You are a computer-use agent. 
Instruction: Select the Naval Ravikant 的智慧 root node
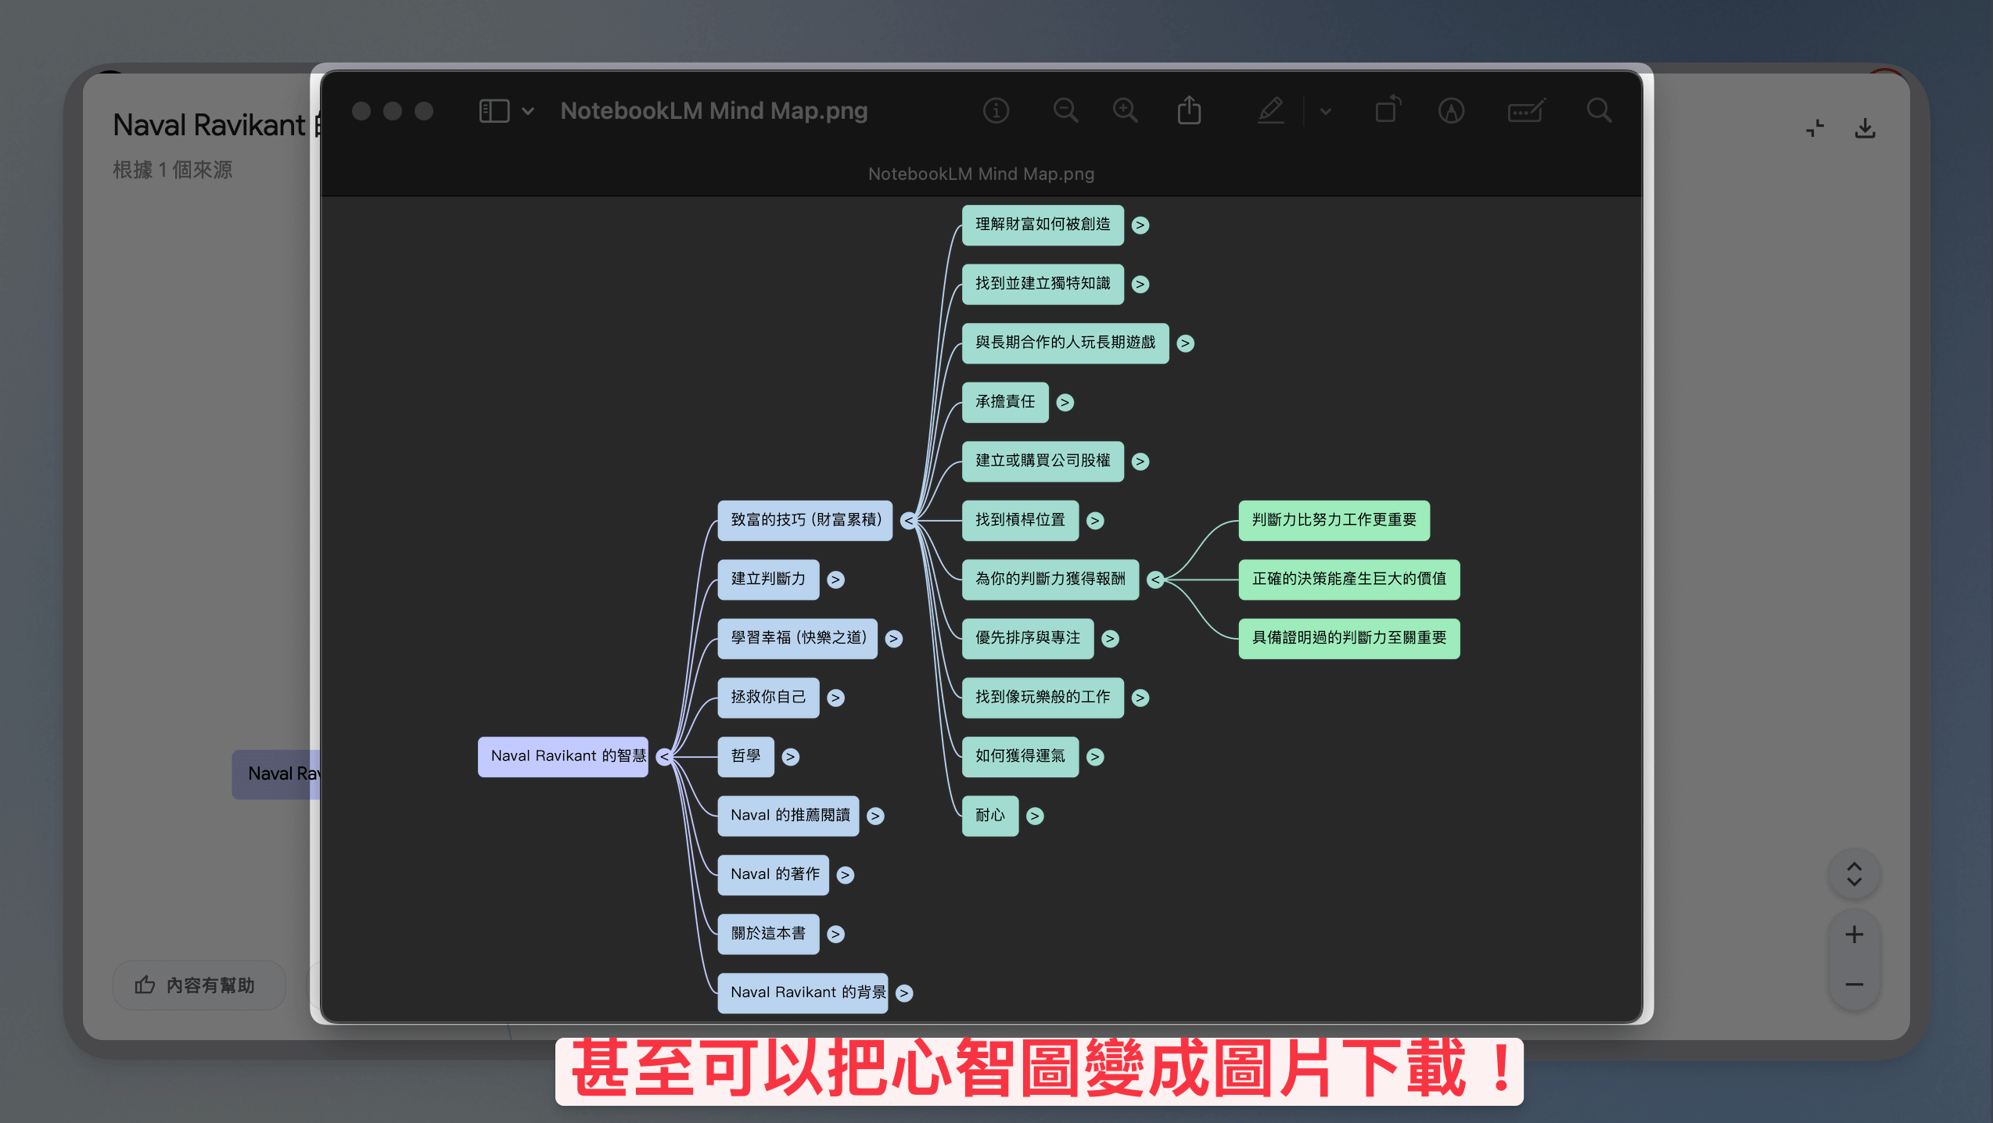click(x=563, y=756)
